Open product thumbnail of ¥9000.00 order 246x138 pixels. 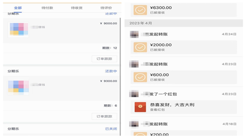click(18, 30)
